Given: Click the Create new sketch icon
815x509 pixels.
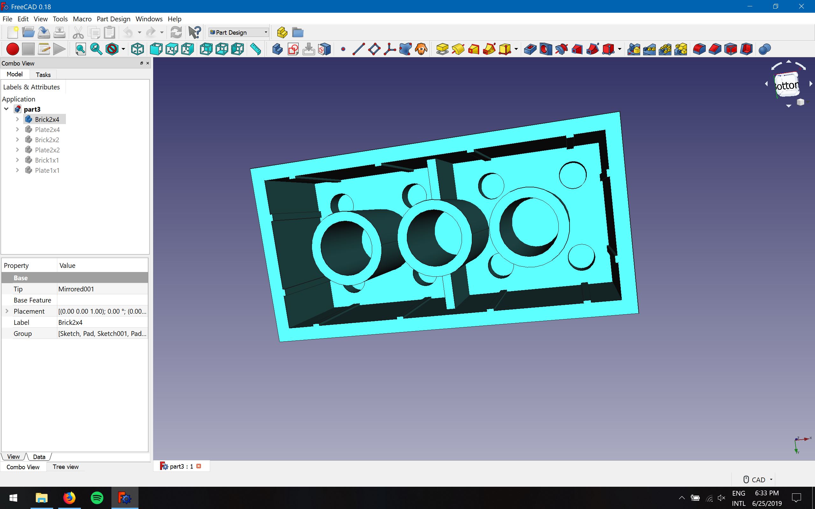Looking at the screenshot, I should pyautogui.click(x=293, y=49).
